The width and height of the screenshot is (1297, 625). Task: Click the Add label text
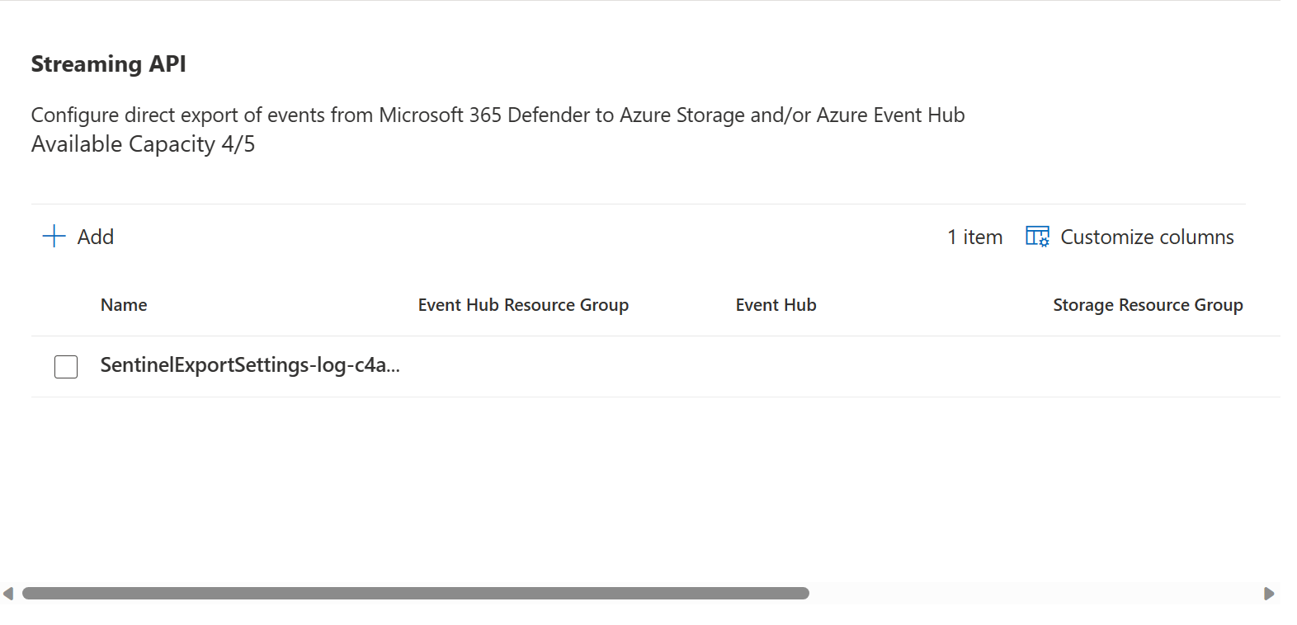(96, 237)
